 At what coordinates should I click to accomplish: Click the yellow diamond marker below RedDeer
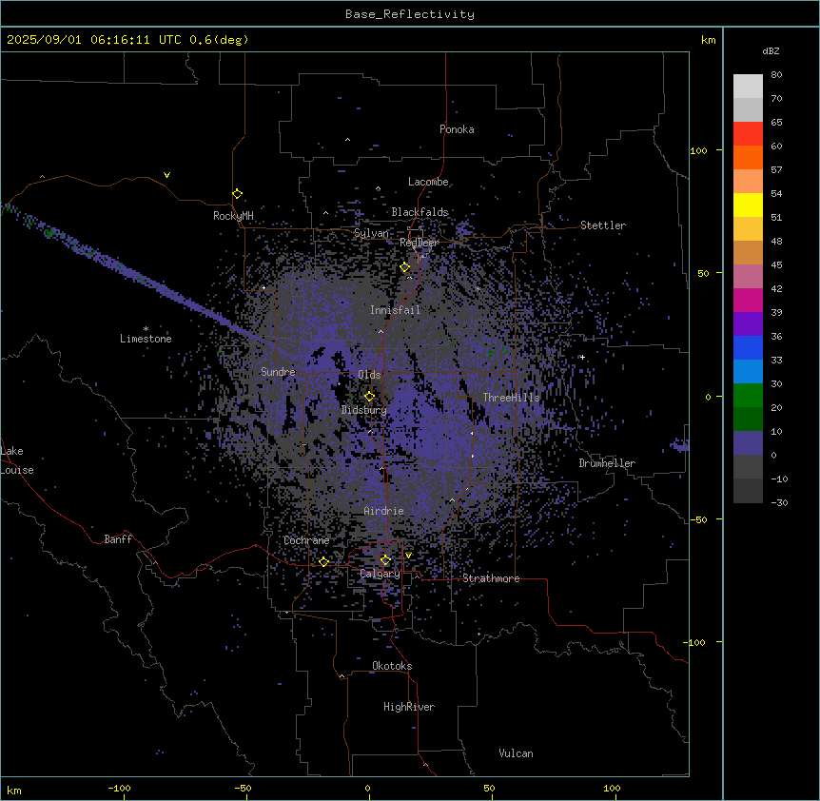point(405,267)
